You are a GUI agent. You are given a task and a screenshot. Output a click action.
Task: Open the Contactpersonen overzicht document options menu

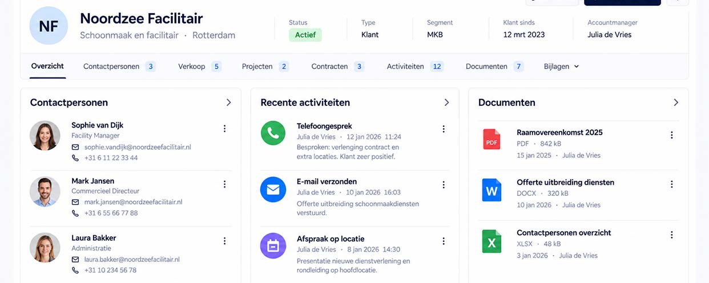point(671,235)
